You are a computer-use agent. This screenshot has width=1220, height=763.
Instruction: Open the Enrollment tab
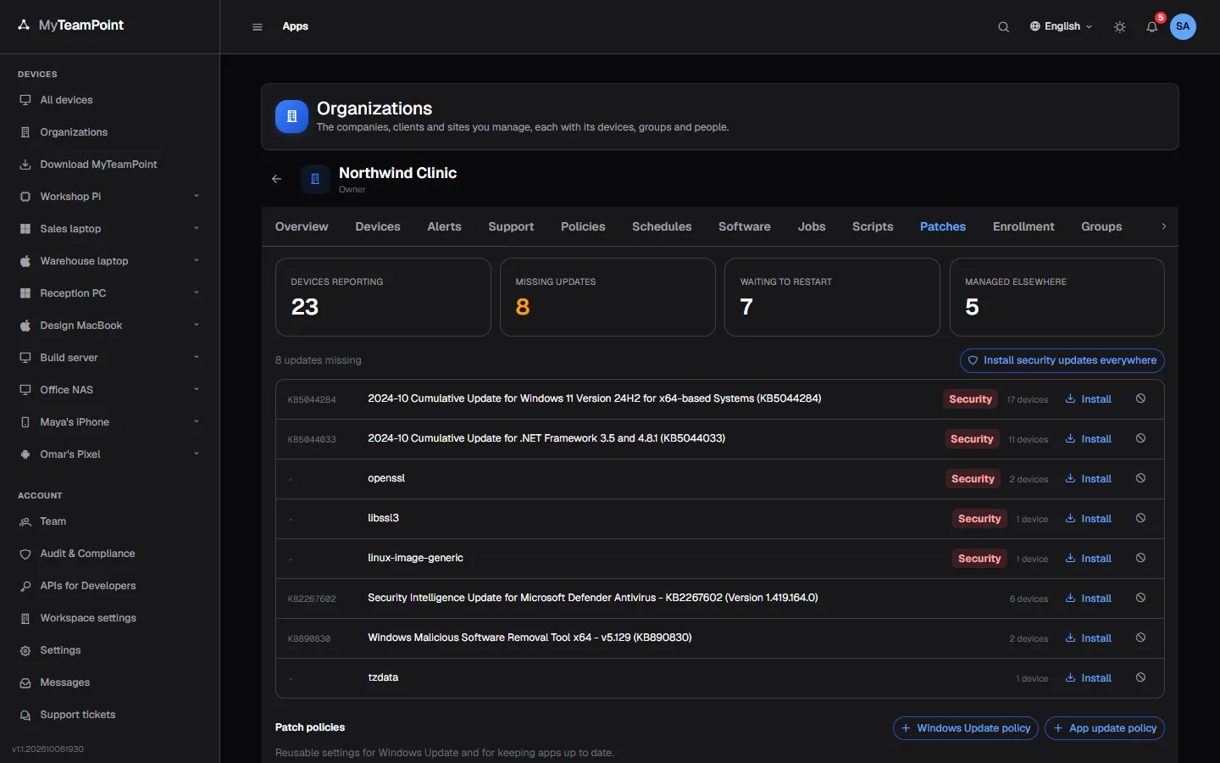click(x=1023, y=226)
